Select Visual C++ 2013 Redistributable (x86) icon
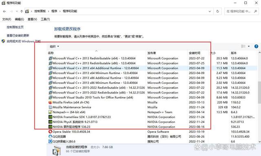This screenshot has width=261, height=156. [x=50, y=63]
